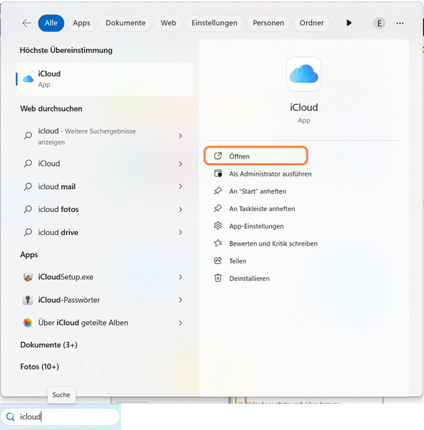Switch to the Einstellungen filter tab
Viewport: 424px width, 430px height.
[214, 23]
